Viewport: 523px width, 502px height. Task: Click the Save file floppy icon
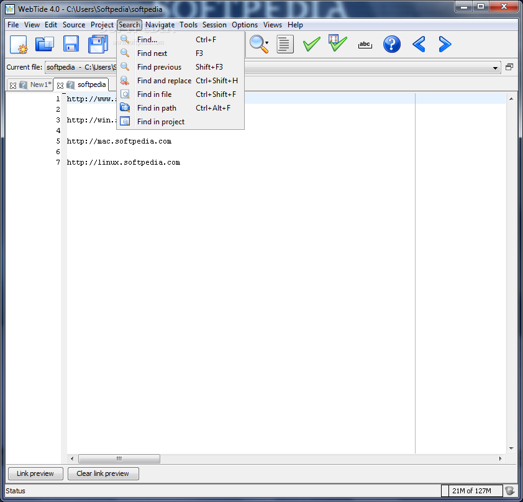pos(71,43)
